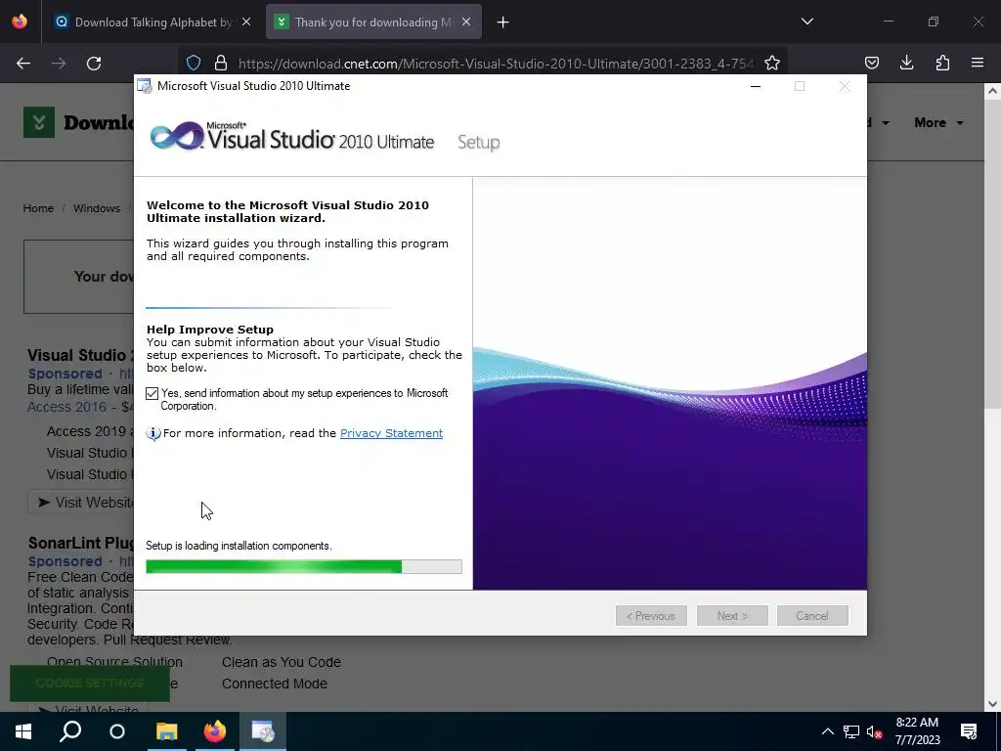The width and height of the screenshot is (1001, 751).
Task: Open the Privacy Statement link
Action: coord(391,433)
